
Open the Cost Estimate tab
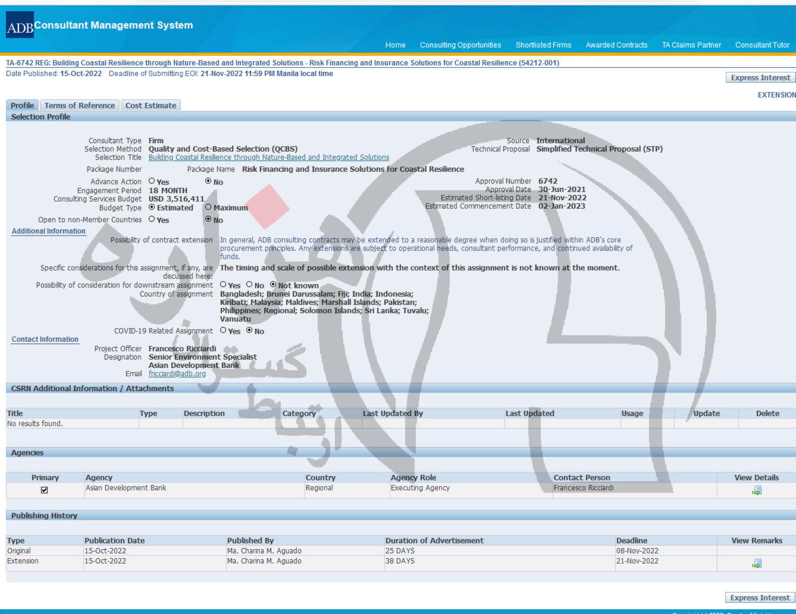(x=151, y=105)
